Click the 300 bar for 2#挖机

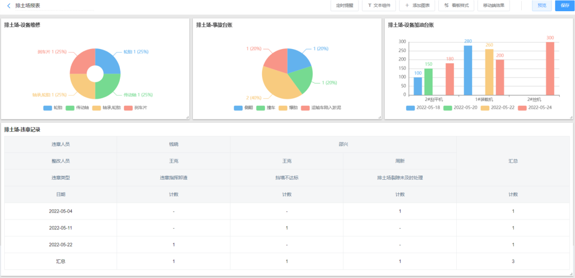coord(550,69)
